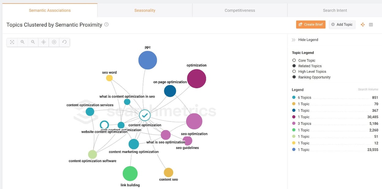This screenshot has width=382, height=189.
Task: Select the network graph view icon
Action: (362, 24)
